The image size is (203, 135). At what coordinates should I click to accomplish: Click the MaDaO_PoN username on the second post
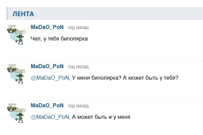47,66
